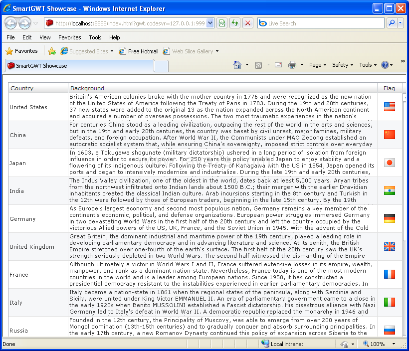This screenshot has width=409, height=351.
Task: Select the China country cell
Action: tap(38, 135)
